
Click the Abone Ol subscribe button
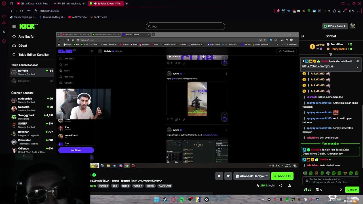pyautogui.click(x=282, y=176)
